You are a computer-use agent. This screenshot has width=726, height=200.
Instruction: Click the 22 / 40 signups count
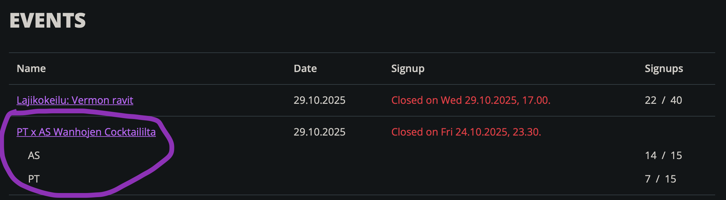pyautogui.click(x=663, y=100)
